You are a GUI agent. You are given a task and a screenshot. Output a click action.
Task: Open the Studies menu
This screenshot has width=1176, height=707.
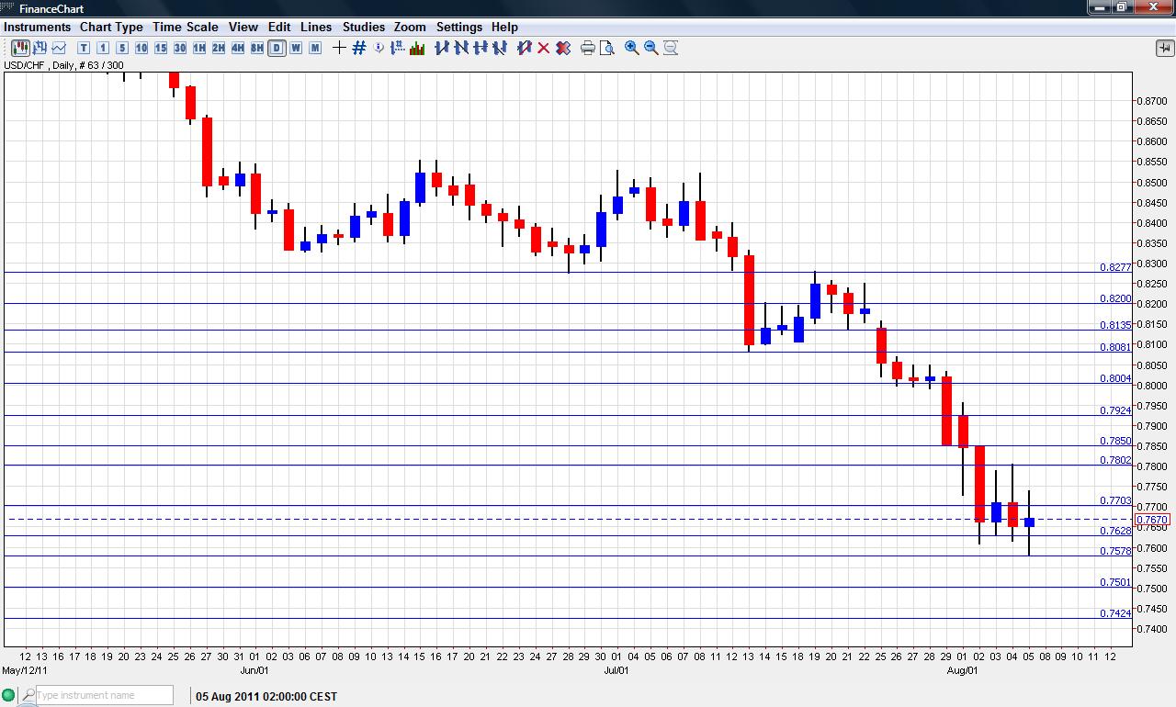(x=363, y=27)
